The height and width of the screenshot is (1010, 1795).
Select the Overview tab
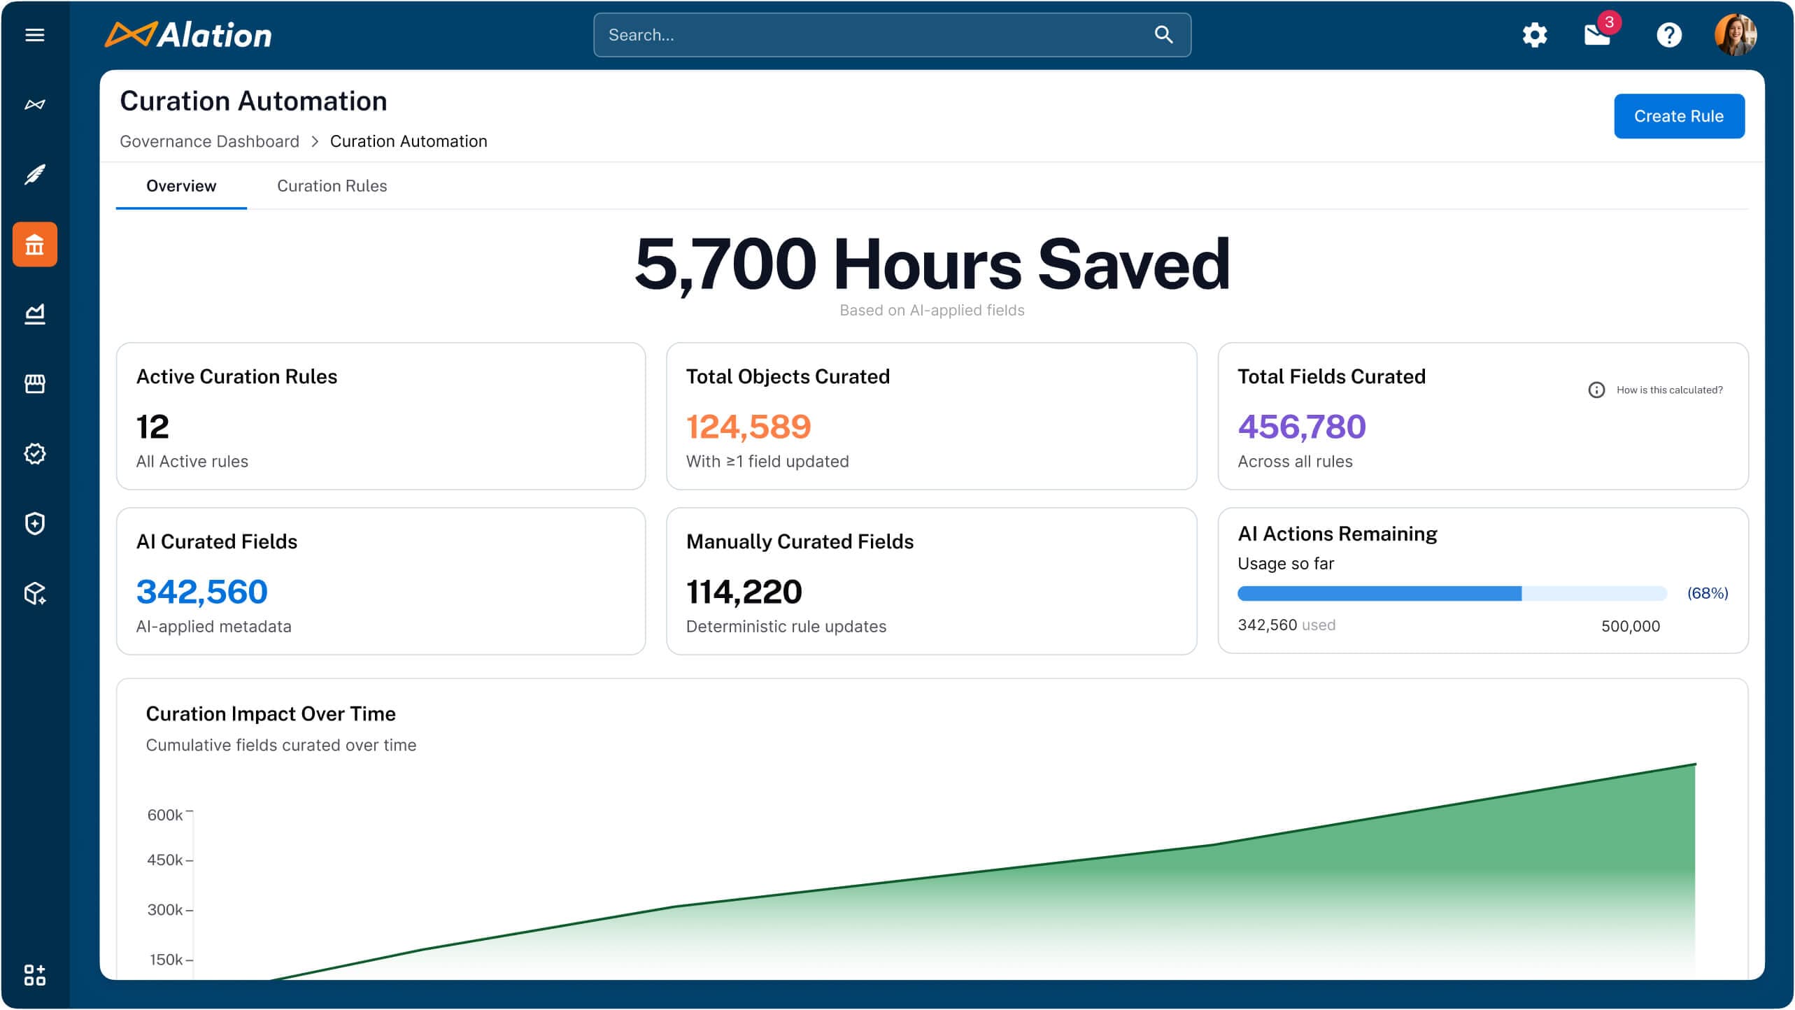tap(180, 186)
